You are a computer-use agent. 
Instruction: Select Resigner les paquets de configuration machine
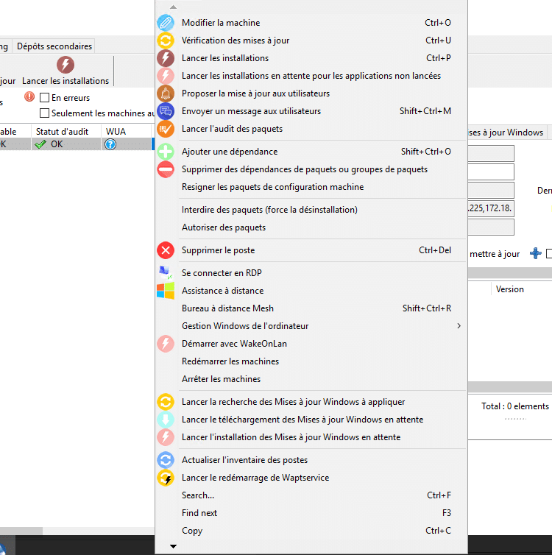(x=311, y=187)
